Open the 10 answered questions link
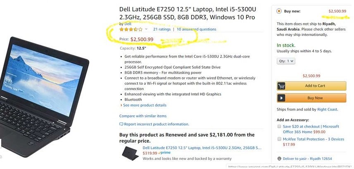The image size is (354, 169). pyautogui.click(x=196, y=29)
